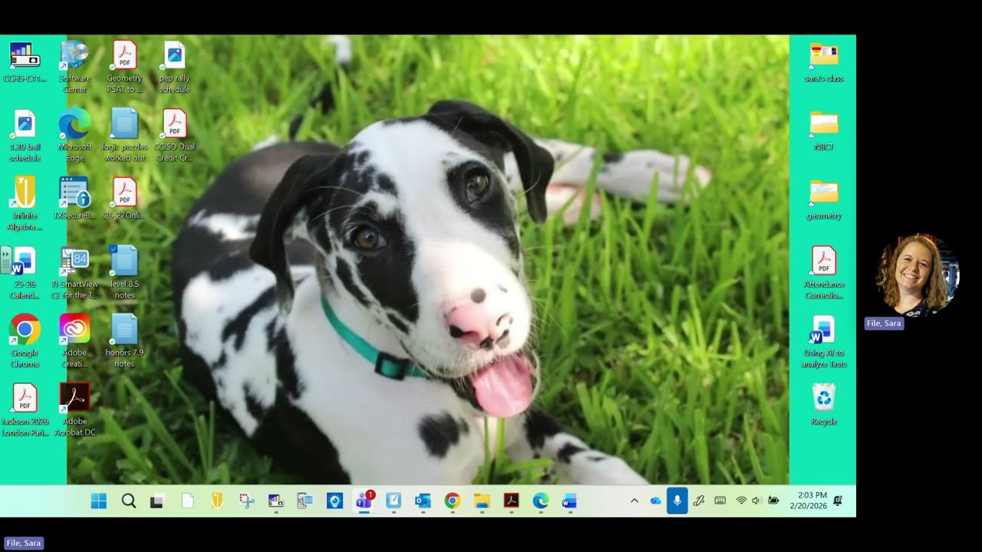Open the pep rally schedule image file
Image resolution: width=982 pixels, height=552 pixels.
(174, 67)
